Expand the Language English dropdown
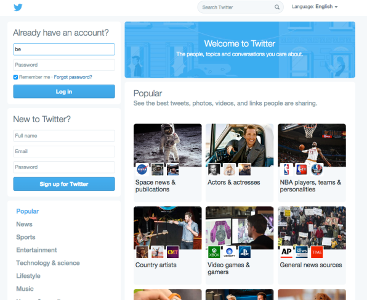The width and height of the screenshot is (367, 300). click(x=315, y=7)
